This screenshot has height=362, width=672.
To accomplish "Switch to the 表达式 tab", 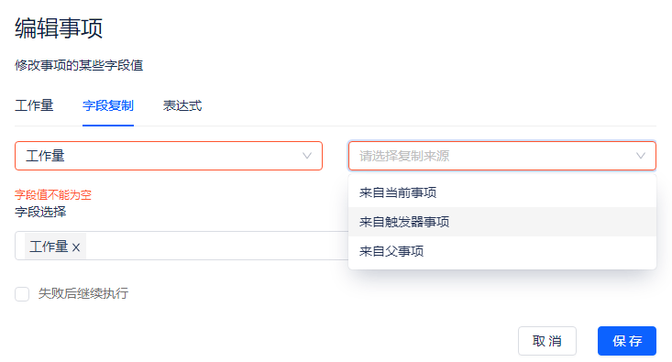I will tap(182, 105).
